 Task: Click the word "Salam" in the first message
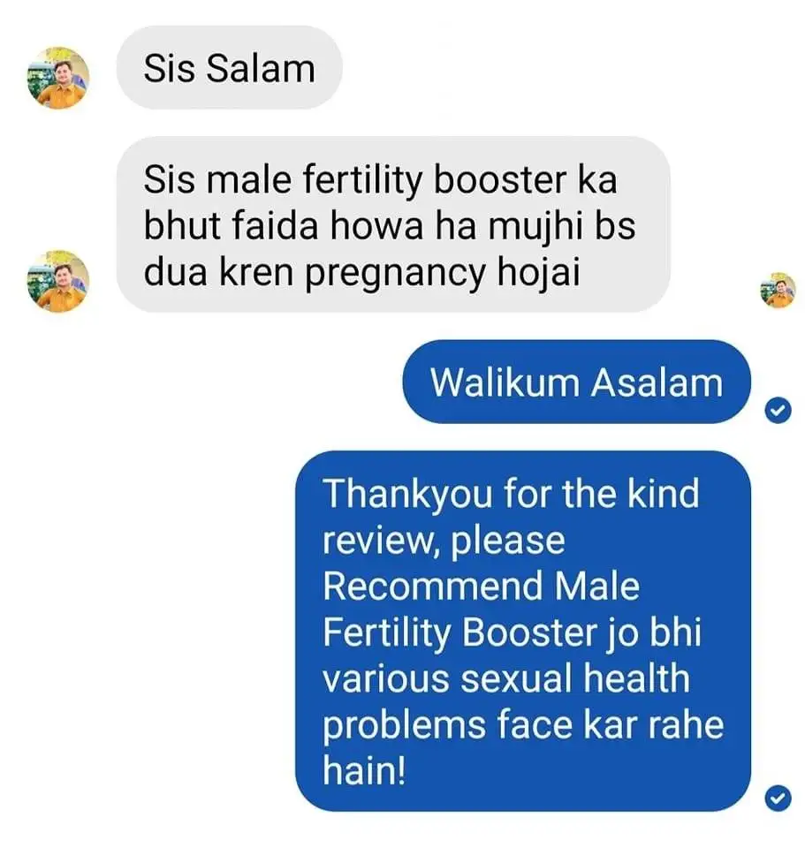click(x=260, y=69)
